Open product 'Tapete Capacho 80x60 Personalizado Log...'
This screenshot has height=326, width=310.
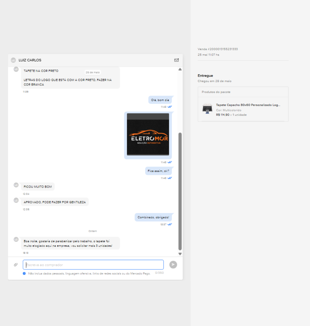[x=248, y=105]
